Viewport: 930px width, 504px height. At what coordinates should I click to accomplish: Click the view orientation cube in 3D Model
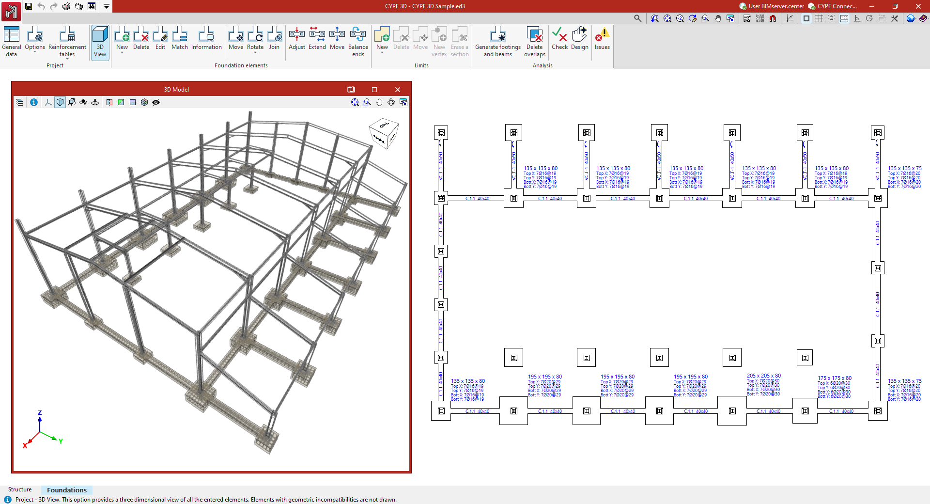(384, 133)
